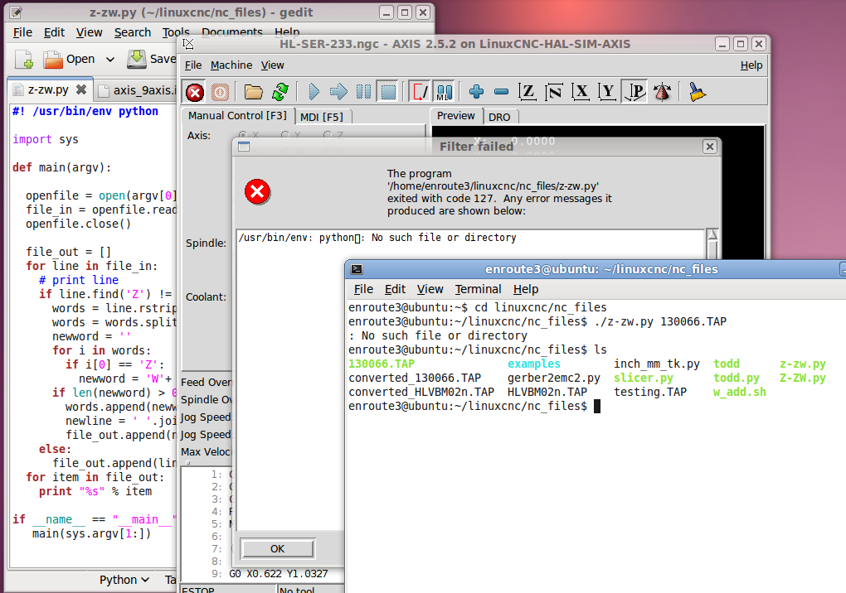The width and height of the screenshot is (846, 593).
Task: Switch to Preview tab in AXIS
Action: point(456,116)
